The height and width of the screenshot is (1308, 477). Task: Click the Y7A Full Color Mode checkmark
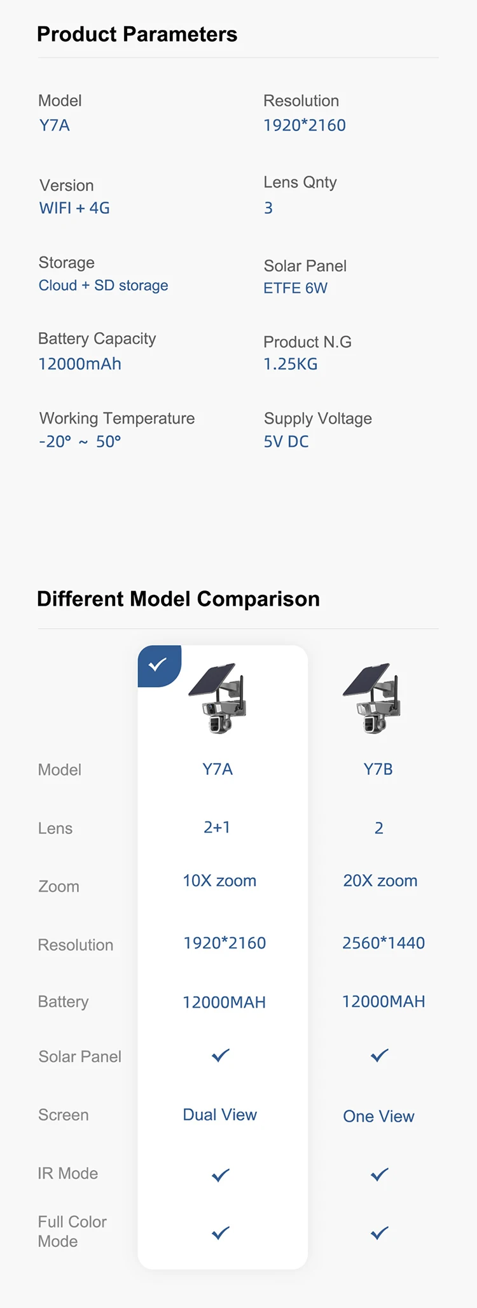pyautogui.click(x=221, y=1233)
